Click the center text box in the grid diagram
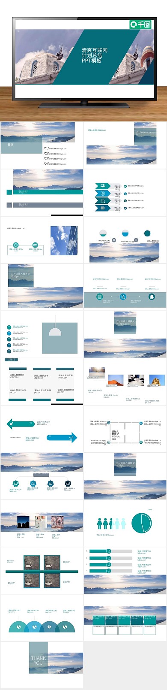The width and height of the screenshot is (167, 690). point(116,435)
